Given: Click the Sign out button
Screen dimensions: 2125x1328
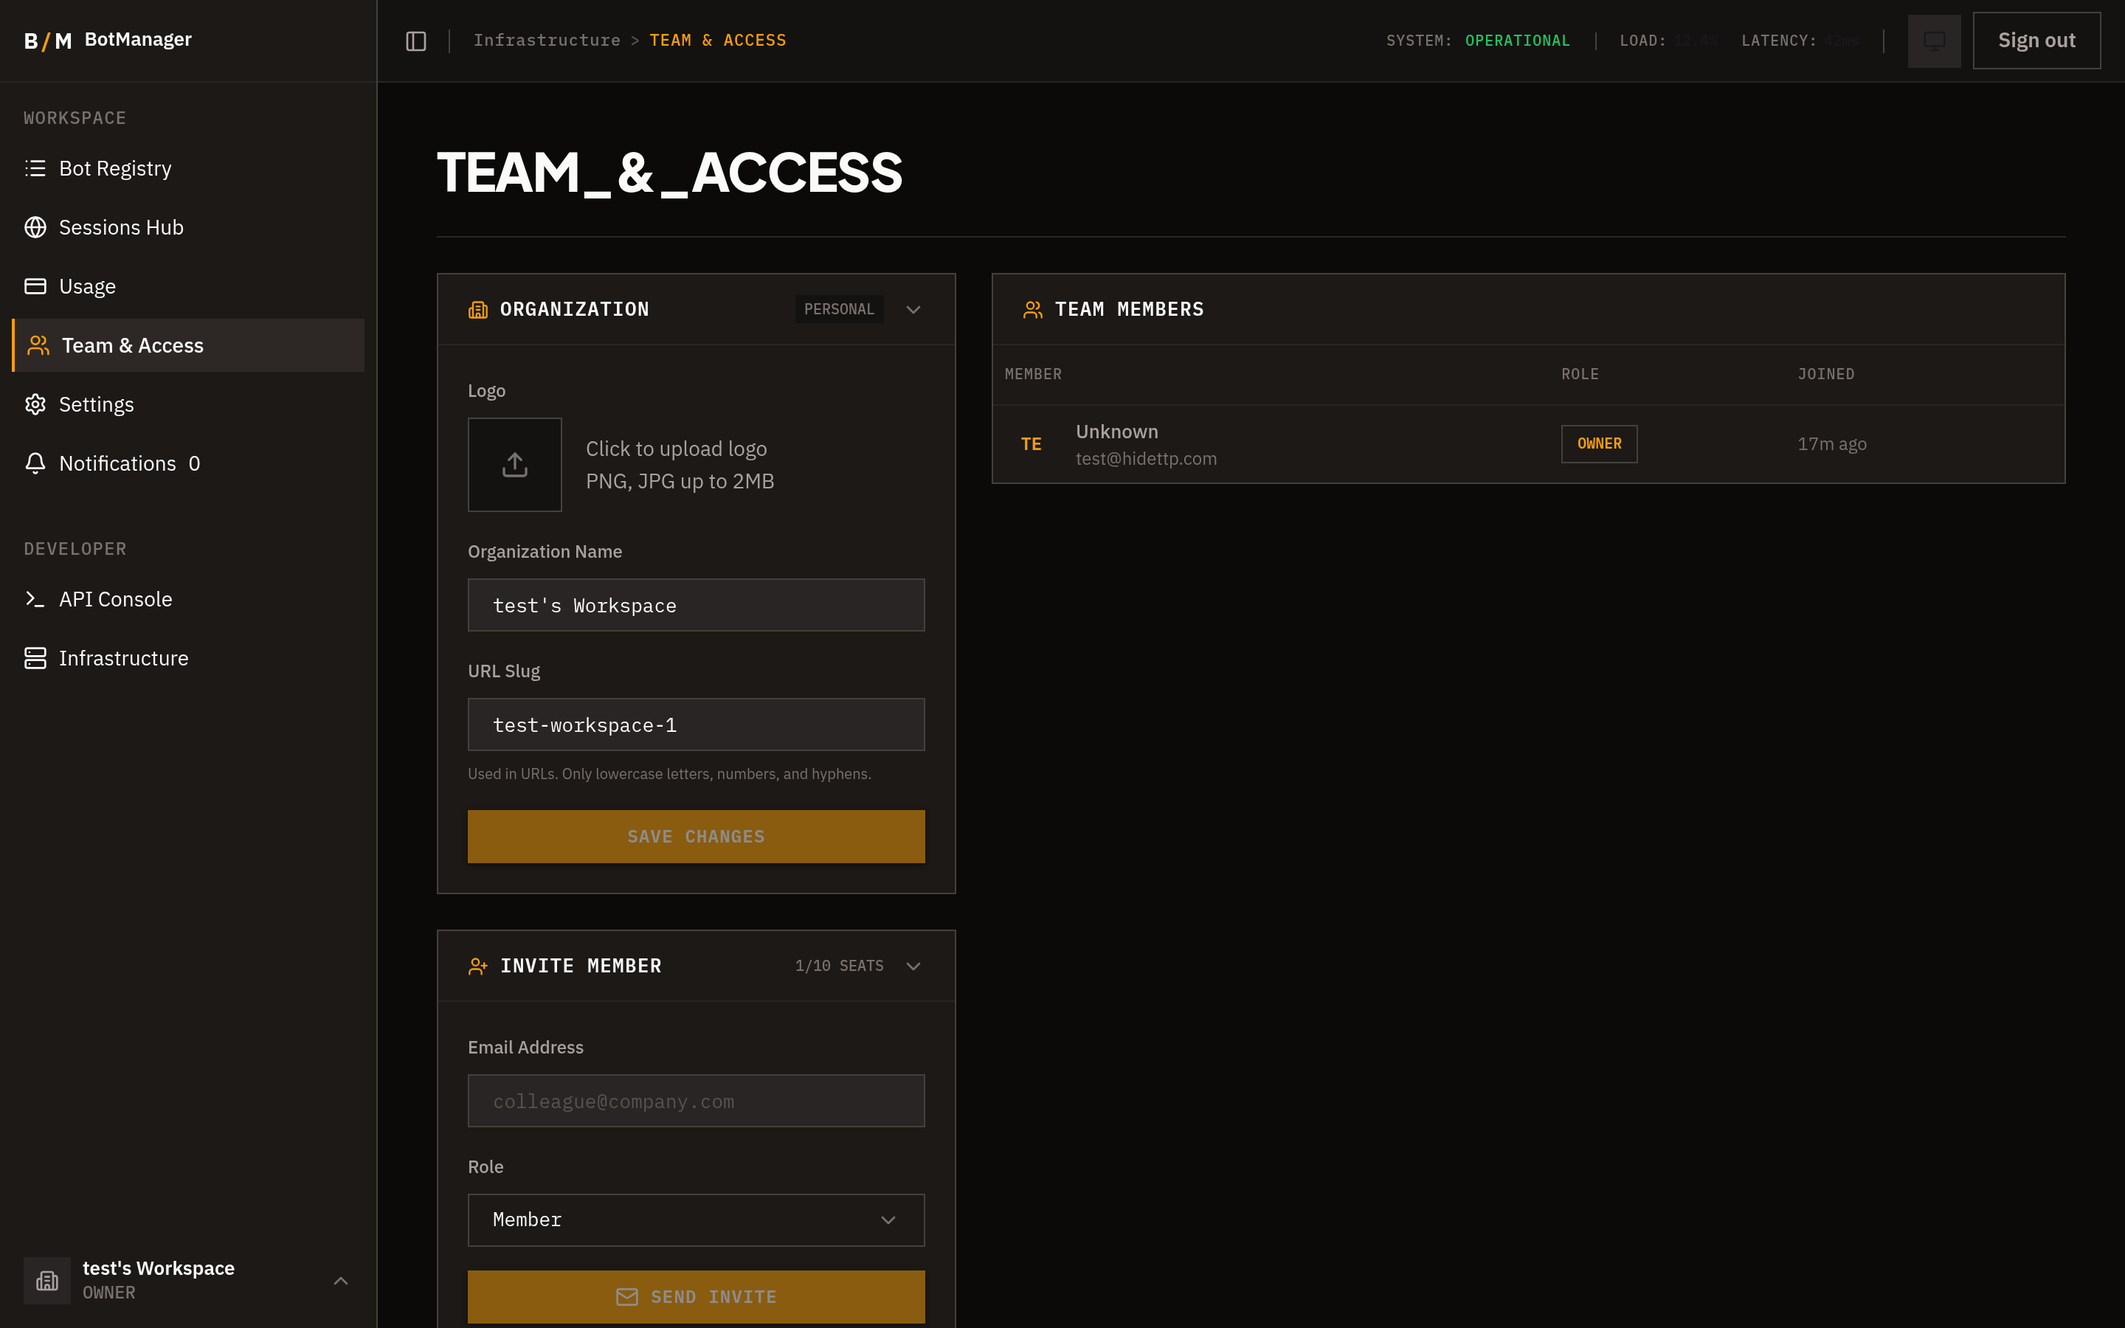Looking at the screenshot, I should coord(2036,40).
